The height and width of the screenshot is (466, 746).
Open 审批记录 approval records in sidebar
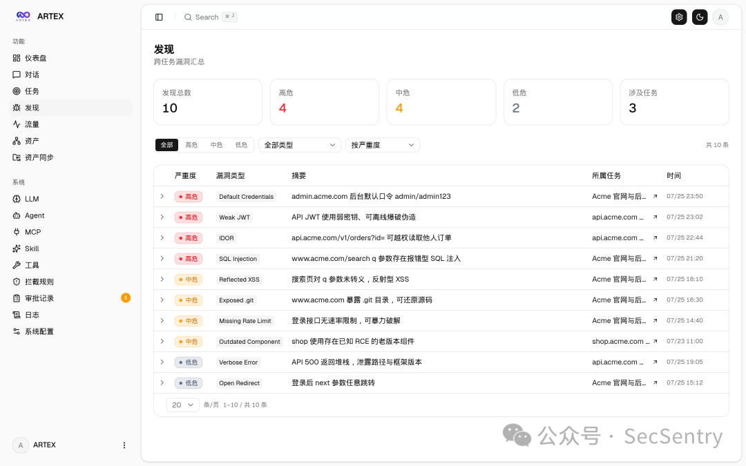(70, 298)
